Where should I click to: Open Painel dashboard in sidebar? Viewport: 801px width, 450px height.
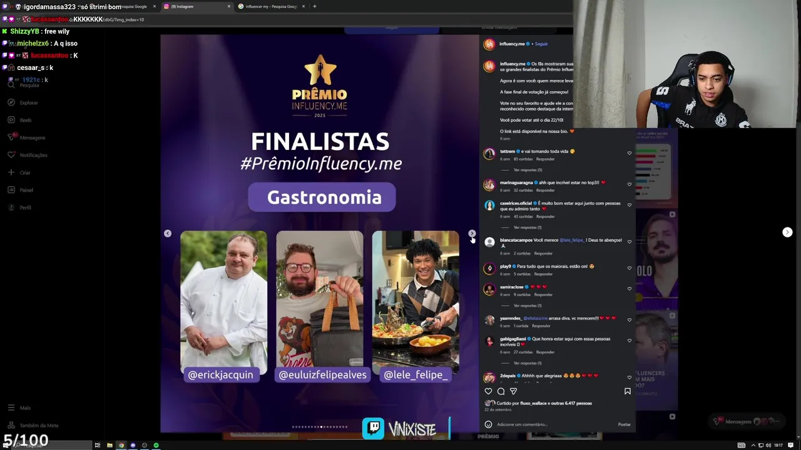[x=21, y=190]
